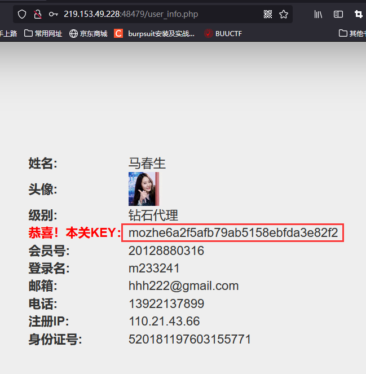Click the screenshot crop icon

(358, 14)
